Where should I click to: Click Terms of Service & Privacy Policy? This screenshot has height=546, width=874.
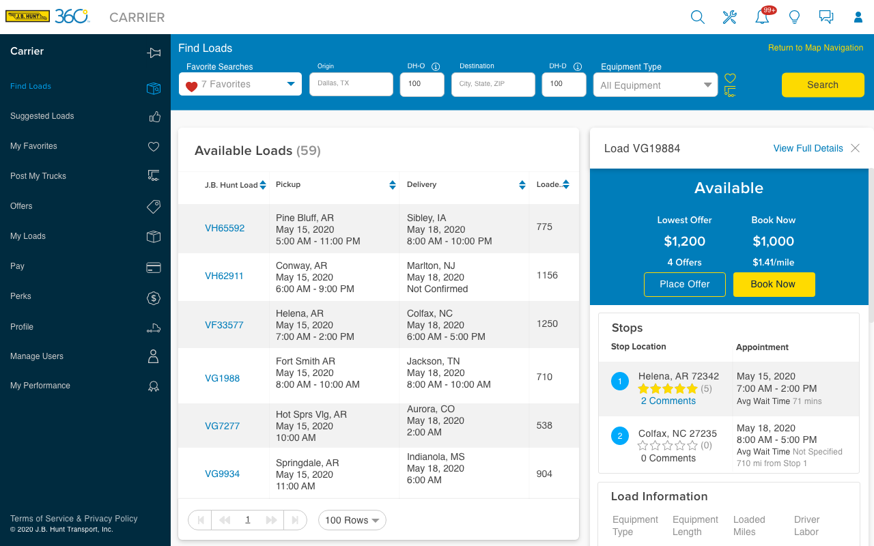74,519
